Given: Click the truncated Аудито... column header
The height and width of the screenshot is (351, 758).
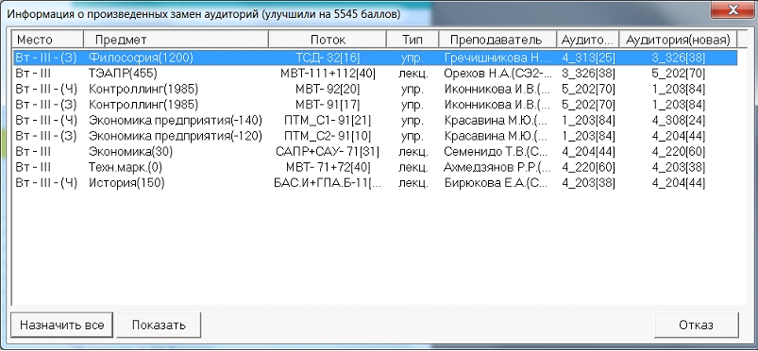Looking at the screenshot, I should [x=588, y=40].
